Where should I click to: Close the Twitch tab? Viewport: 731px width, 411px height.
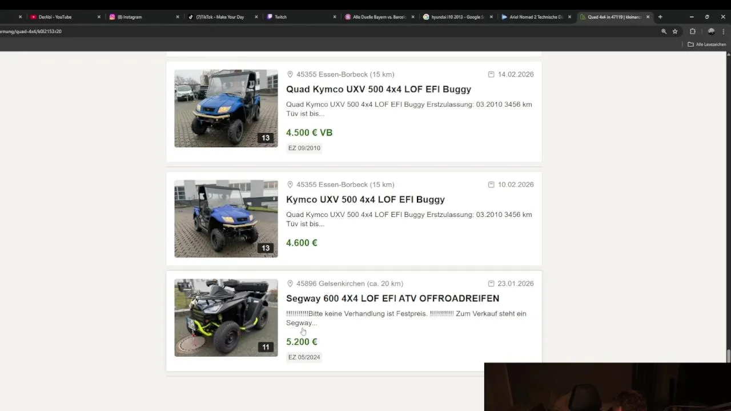[x=335, y=17]
